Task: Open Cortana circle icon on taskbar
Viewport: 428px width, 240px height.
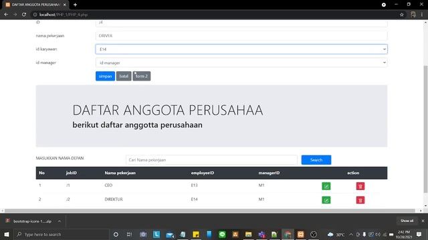Action: tap(116, 234)
